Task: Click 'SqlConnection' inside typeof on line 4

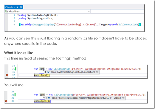Action: tap(128, 25)
